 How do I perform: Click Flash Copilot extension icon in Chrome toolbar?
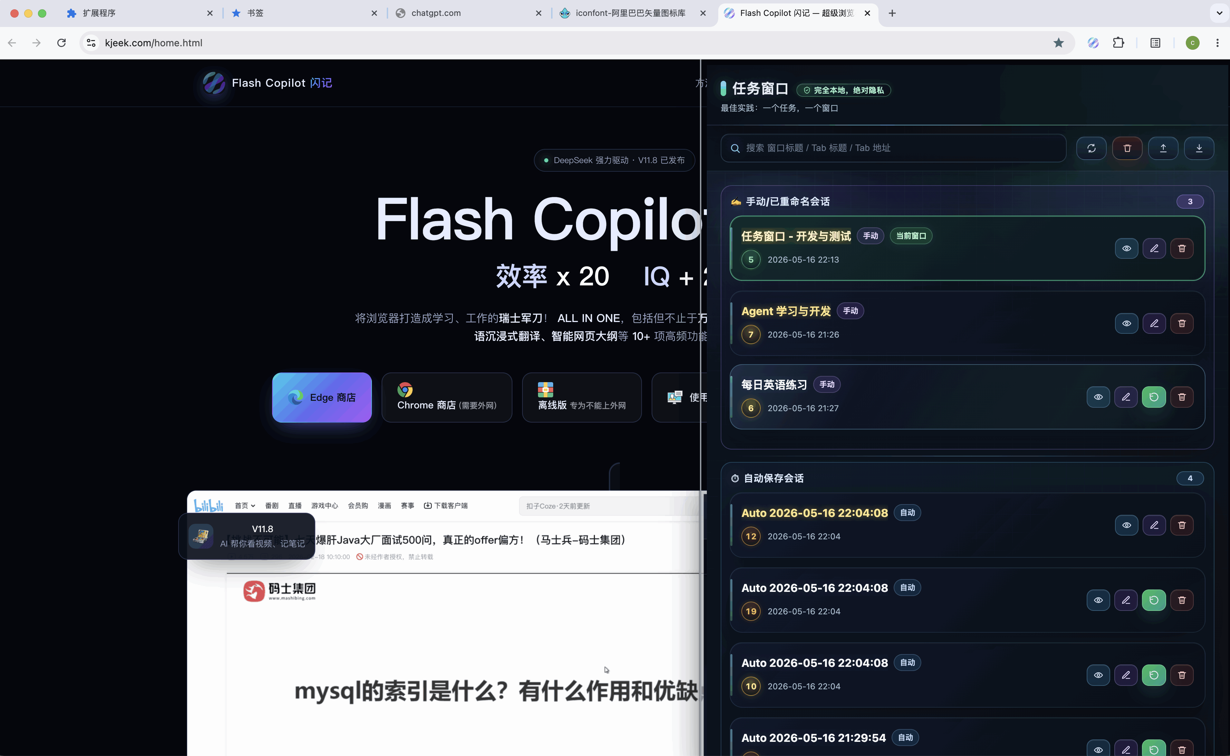[1093, 43]
